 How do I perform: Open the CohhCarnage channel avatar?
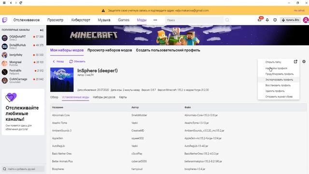(5, 80)
